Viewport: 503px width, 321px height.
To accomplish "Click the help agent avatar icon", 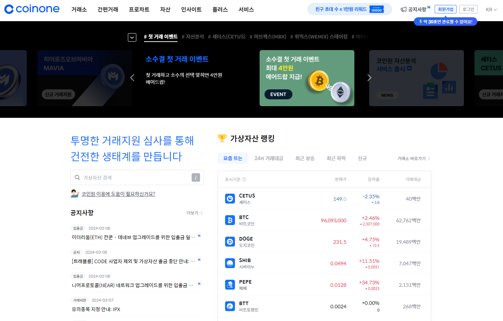I will coord(75,193).
